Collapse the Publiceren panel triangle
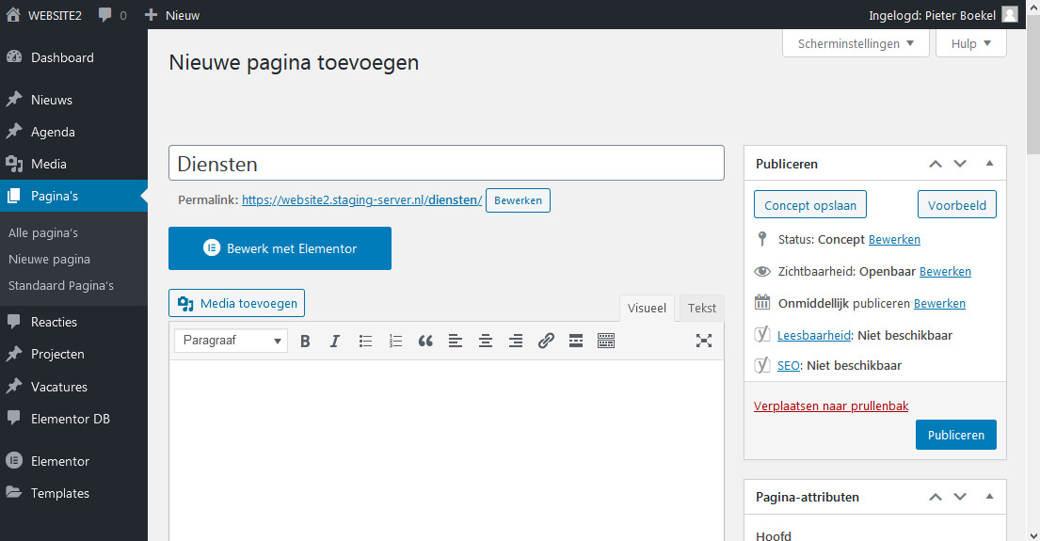 click(989, 164)
